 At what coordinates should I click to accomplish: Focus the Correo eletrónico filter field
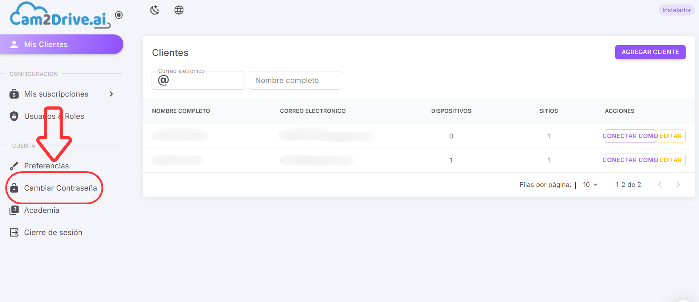(198, 80)
